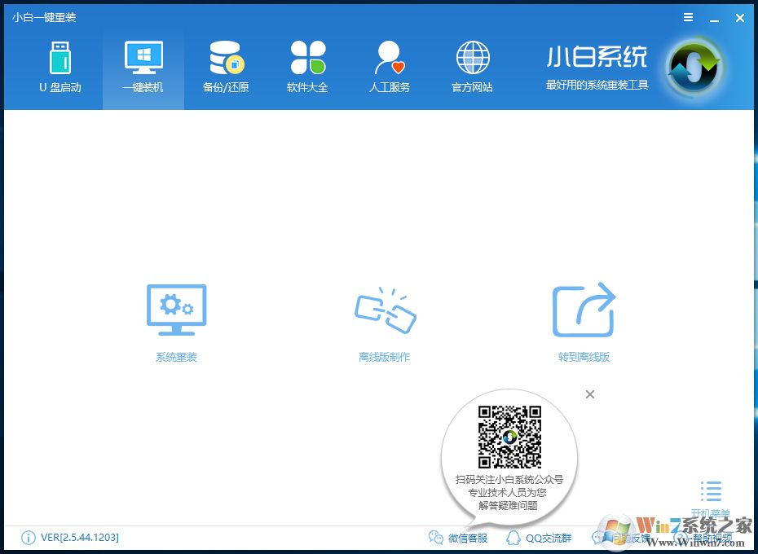Open the 备份/还原 backup and restore panel
Screen dimensions: 758x554
225,65
